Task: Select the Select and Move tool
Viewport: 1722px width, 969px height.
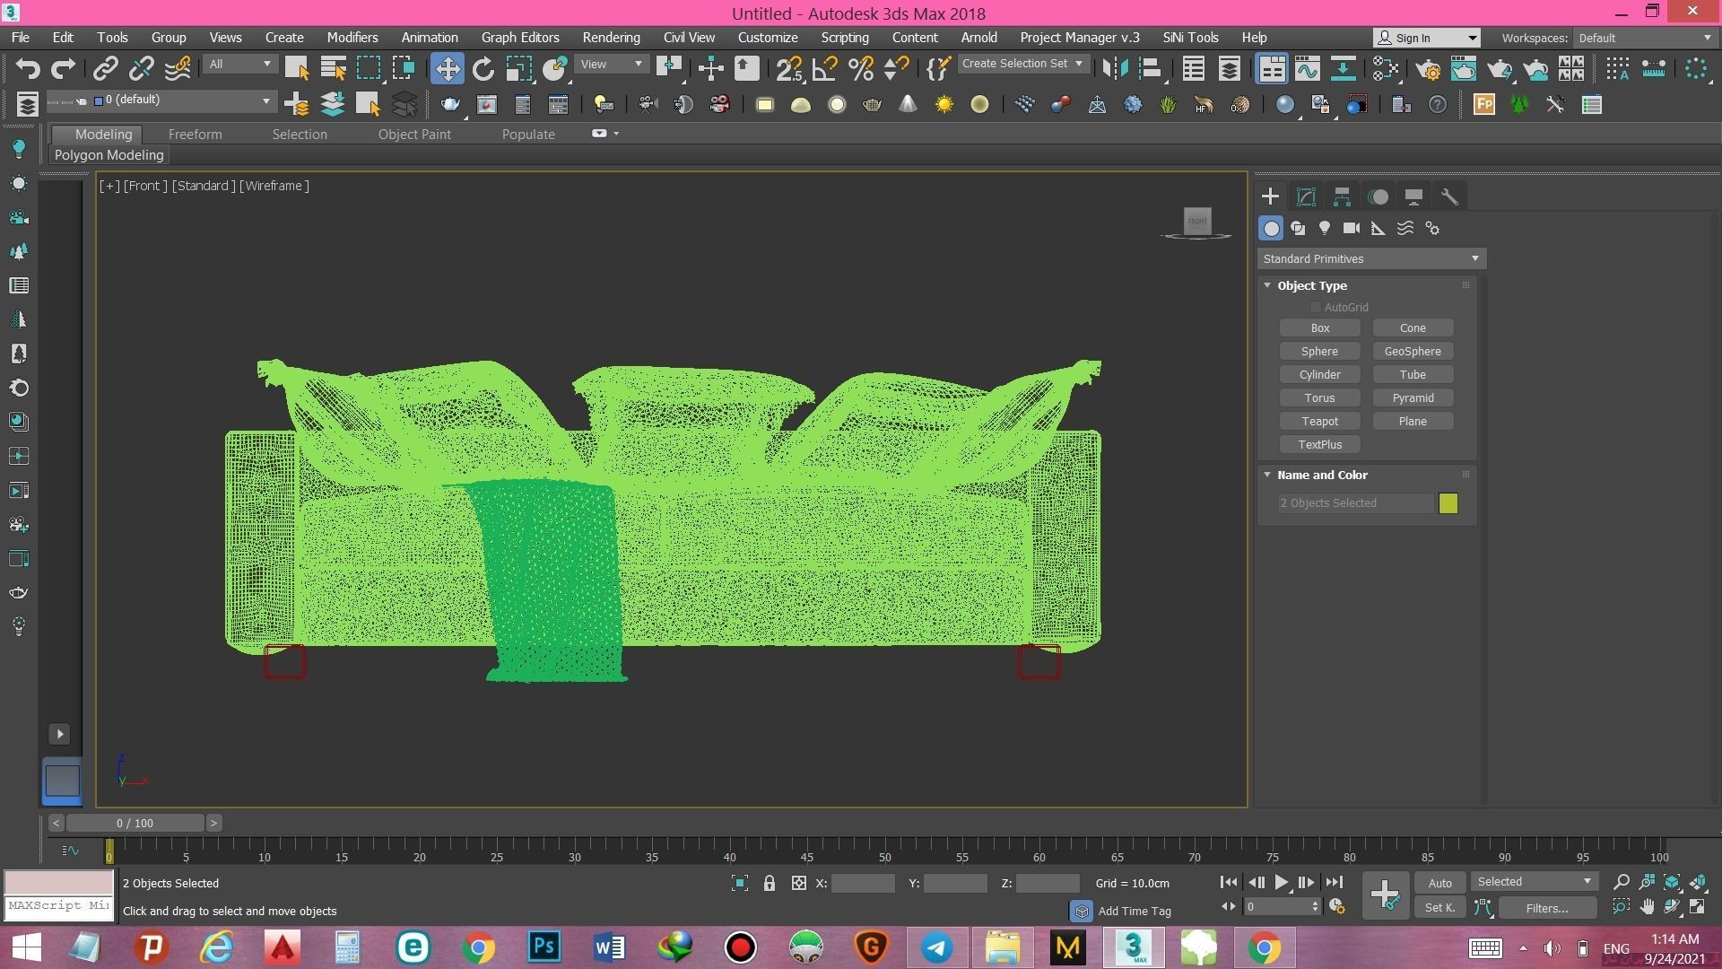Action: [448, 67]
